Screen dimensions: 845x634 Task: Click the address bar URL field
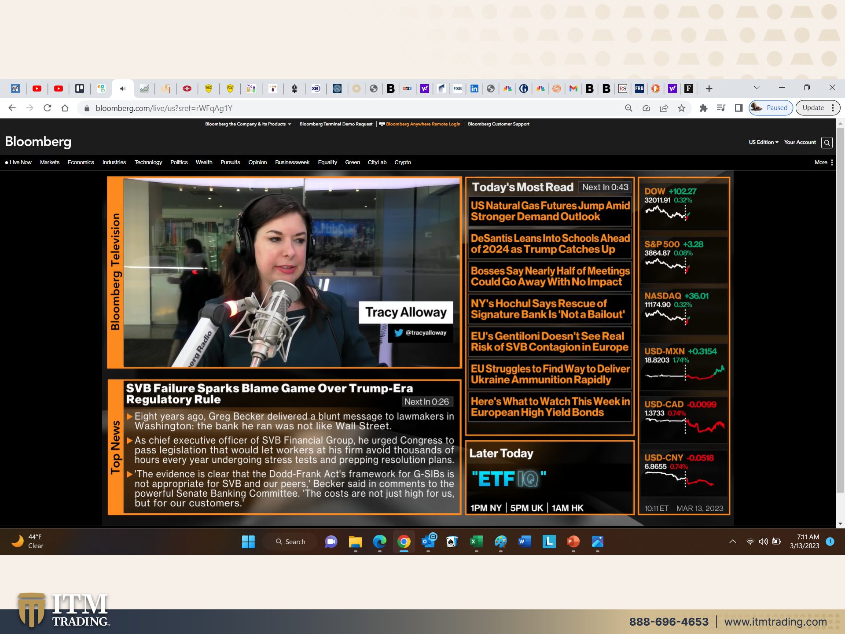352,108
